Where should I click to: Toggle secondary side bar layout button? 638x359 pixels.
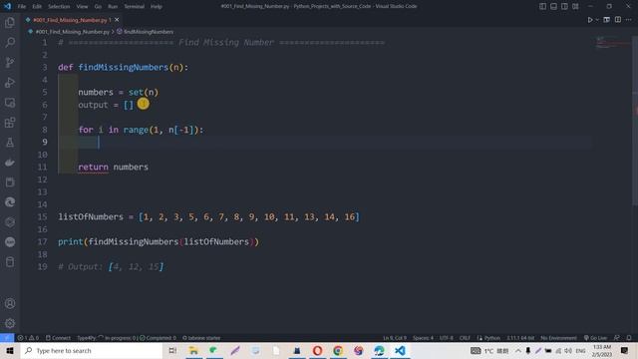click(564, 6)
